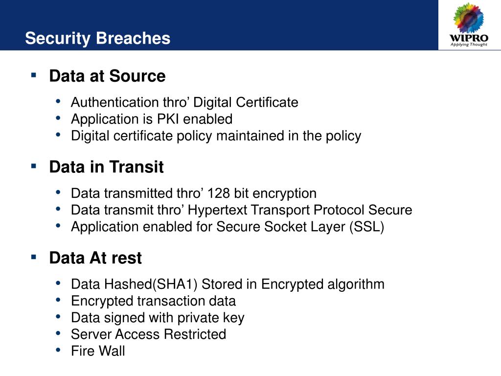Image resolution: width=501 pixels, height=376 pixels.
Task: Click the Wipro rainbow flower logo
Action: 468,18
